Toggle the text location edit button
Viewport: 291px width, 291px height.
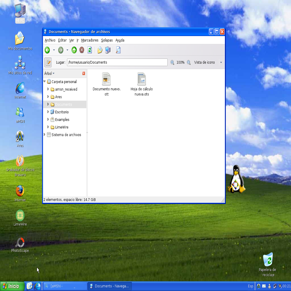(48, 62)
